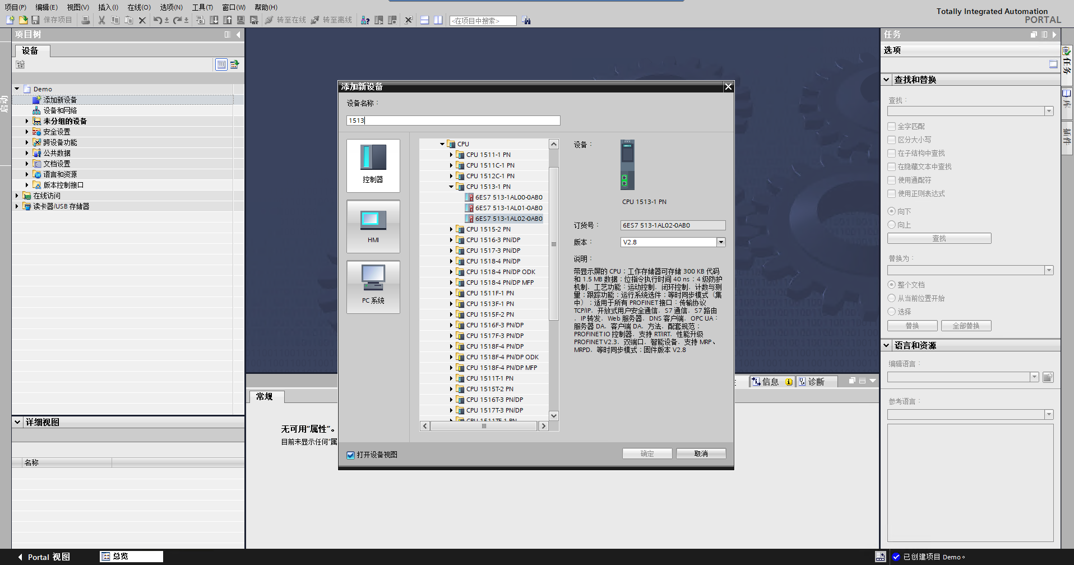1074x565 pixels.
Task: Click the edit language settings icon
Action: pos(1048,377)
